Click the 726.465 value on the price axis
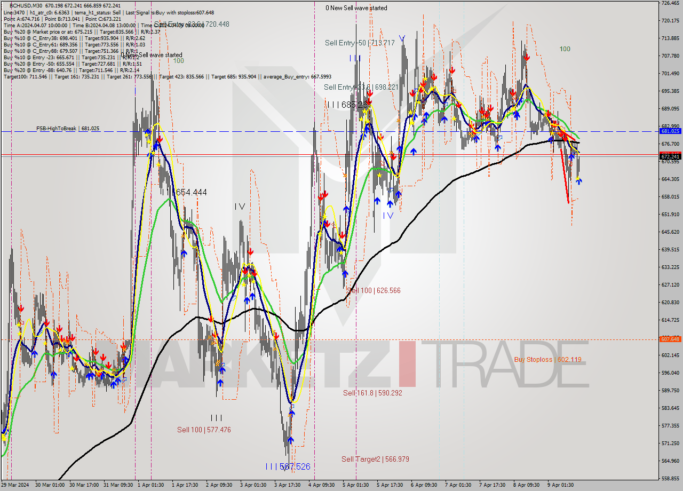Image resolution: width=683 pixels, height=491 pixels. (670, 3)
